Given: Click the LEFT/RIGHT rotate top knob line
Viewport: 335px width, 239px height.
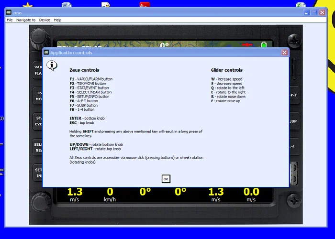Looking at the screenshot, I should [x=95, y=149].
